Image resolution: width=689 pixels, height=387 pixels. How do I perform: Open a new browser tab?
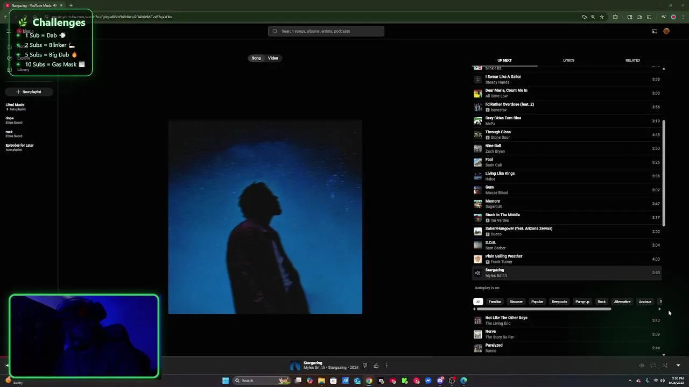click(71, 5)
